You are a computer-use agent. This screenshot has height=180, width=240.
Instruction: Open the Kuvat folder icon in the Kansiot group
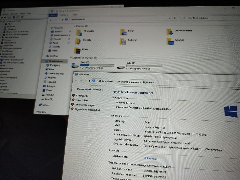[123, 32]
